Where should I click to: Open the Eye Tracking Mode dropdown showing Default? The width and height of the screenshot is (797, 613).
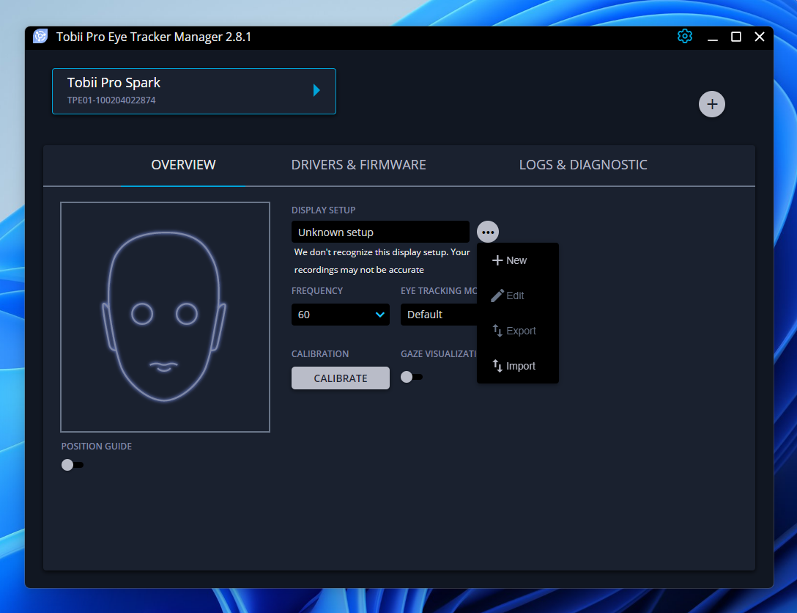click(x=440, y=315)
